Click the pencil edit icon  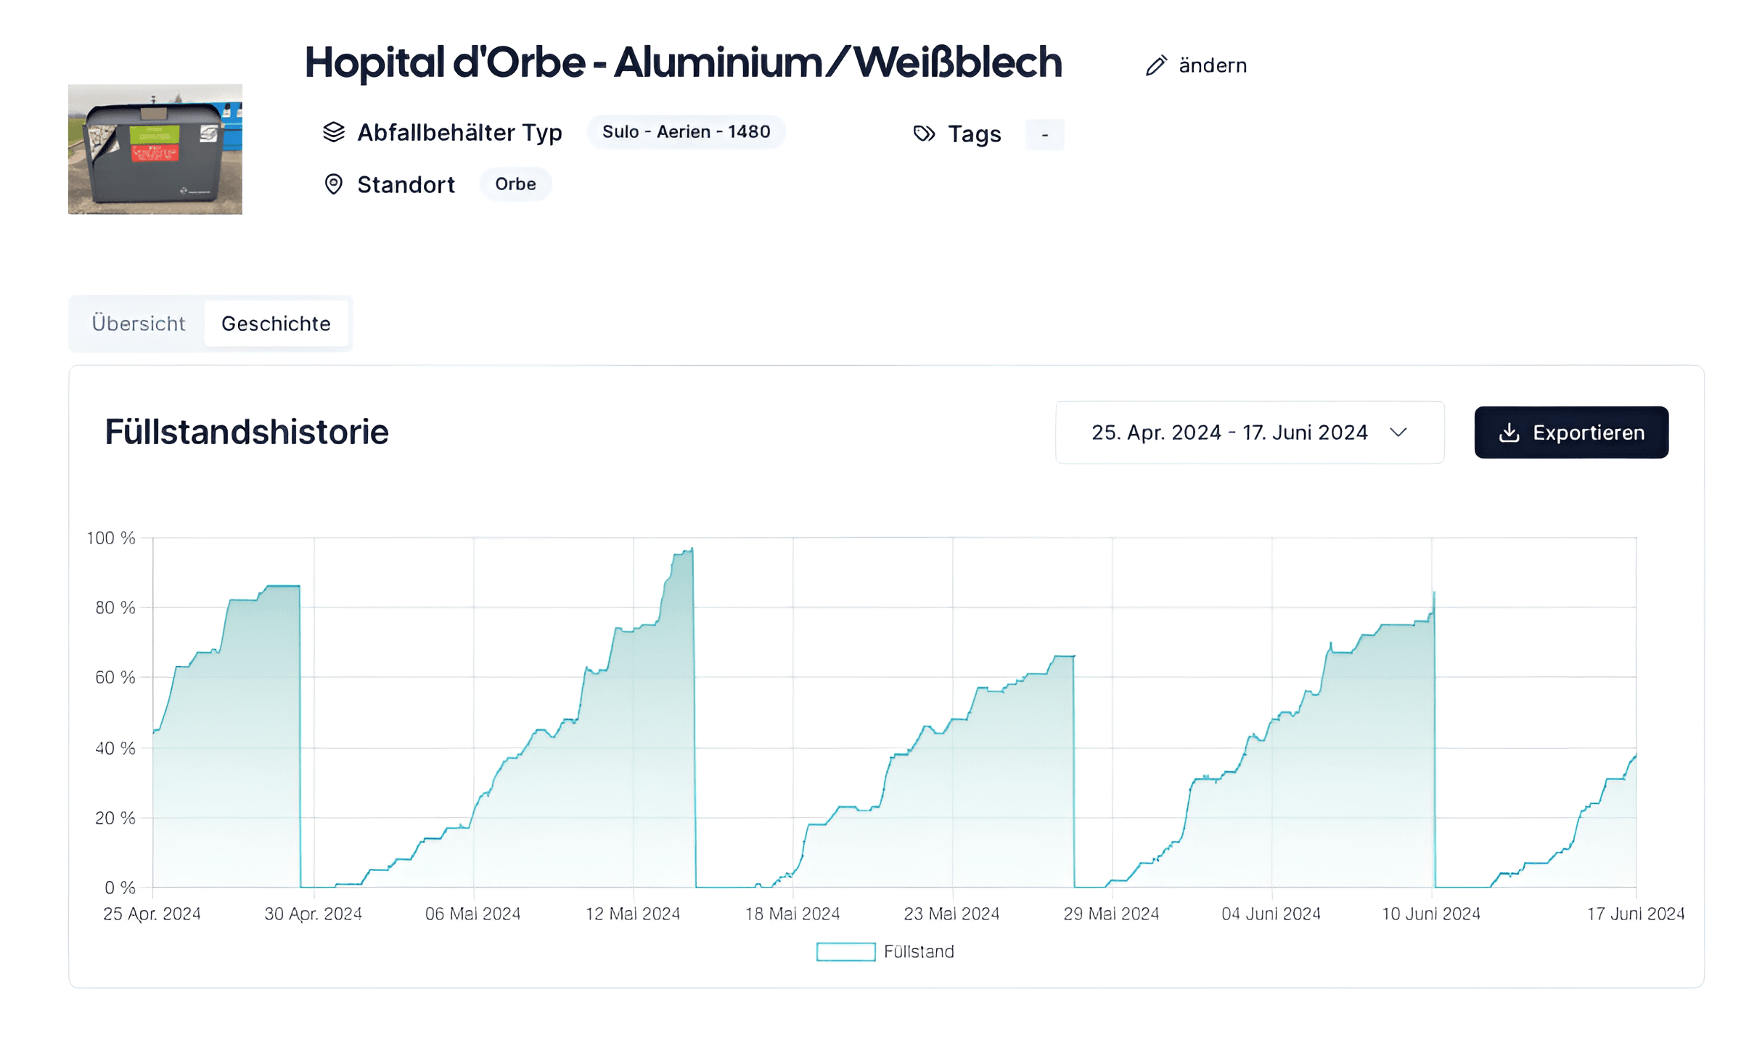pyautogui.click(x=1155, y=65)
